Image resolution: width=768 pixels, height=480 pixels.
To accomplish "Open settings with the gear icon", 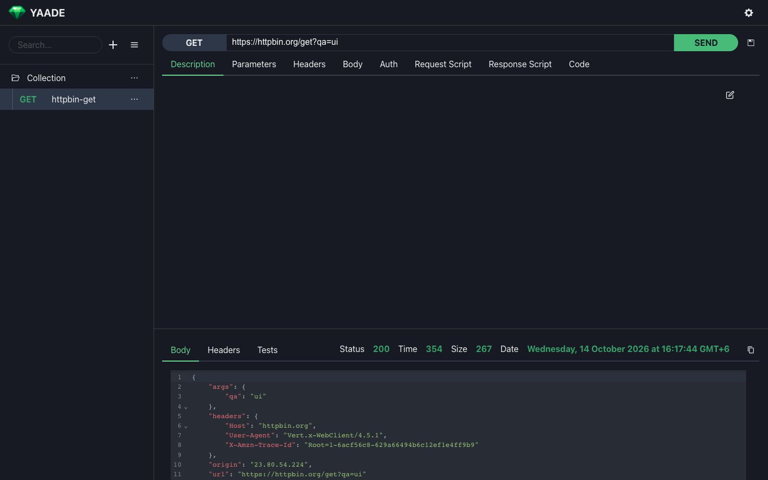I will click(x=749, y=13).
